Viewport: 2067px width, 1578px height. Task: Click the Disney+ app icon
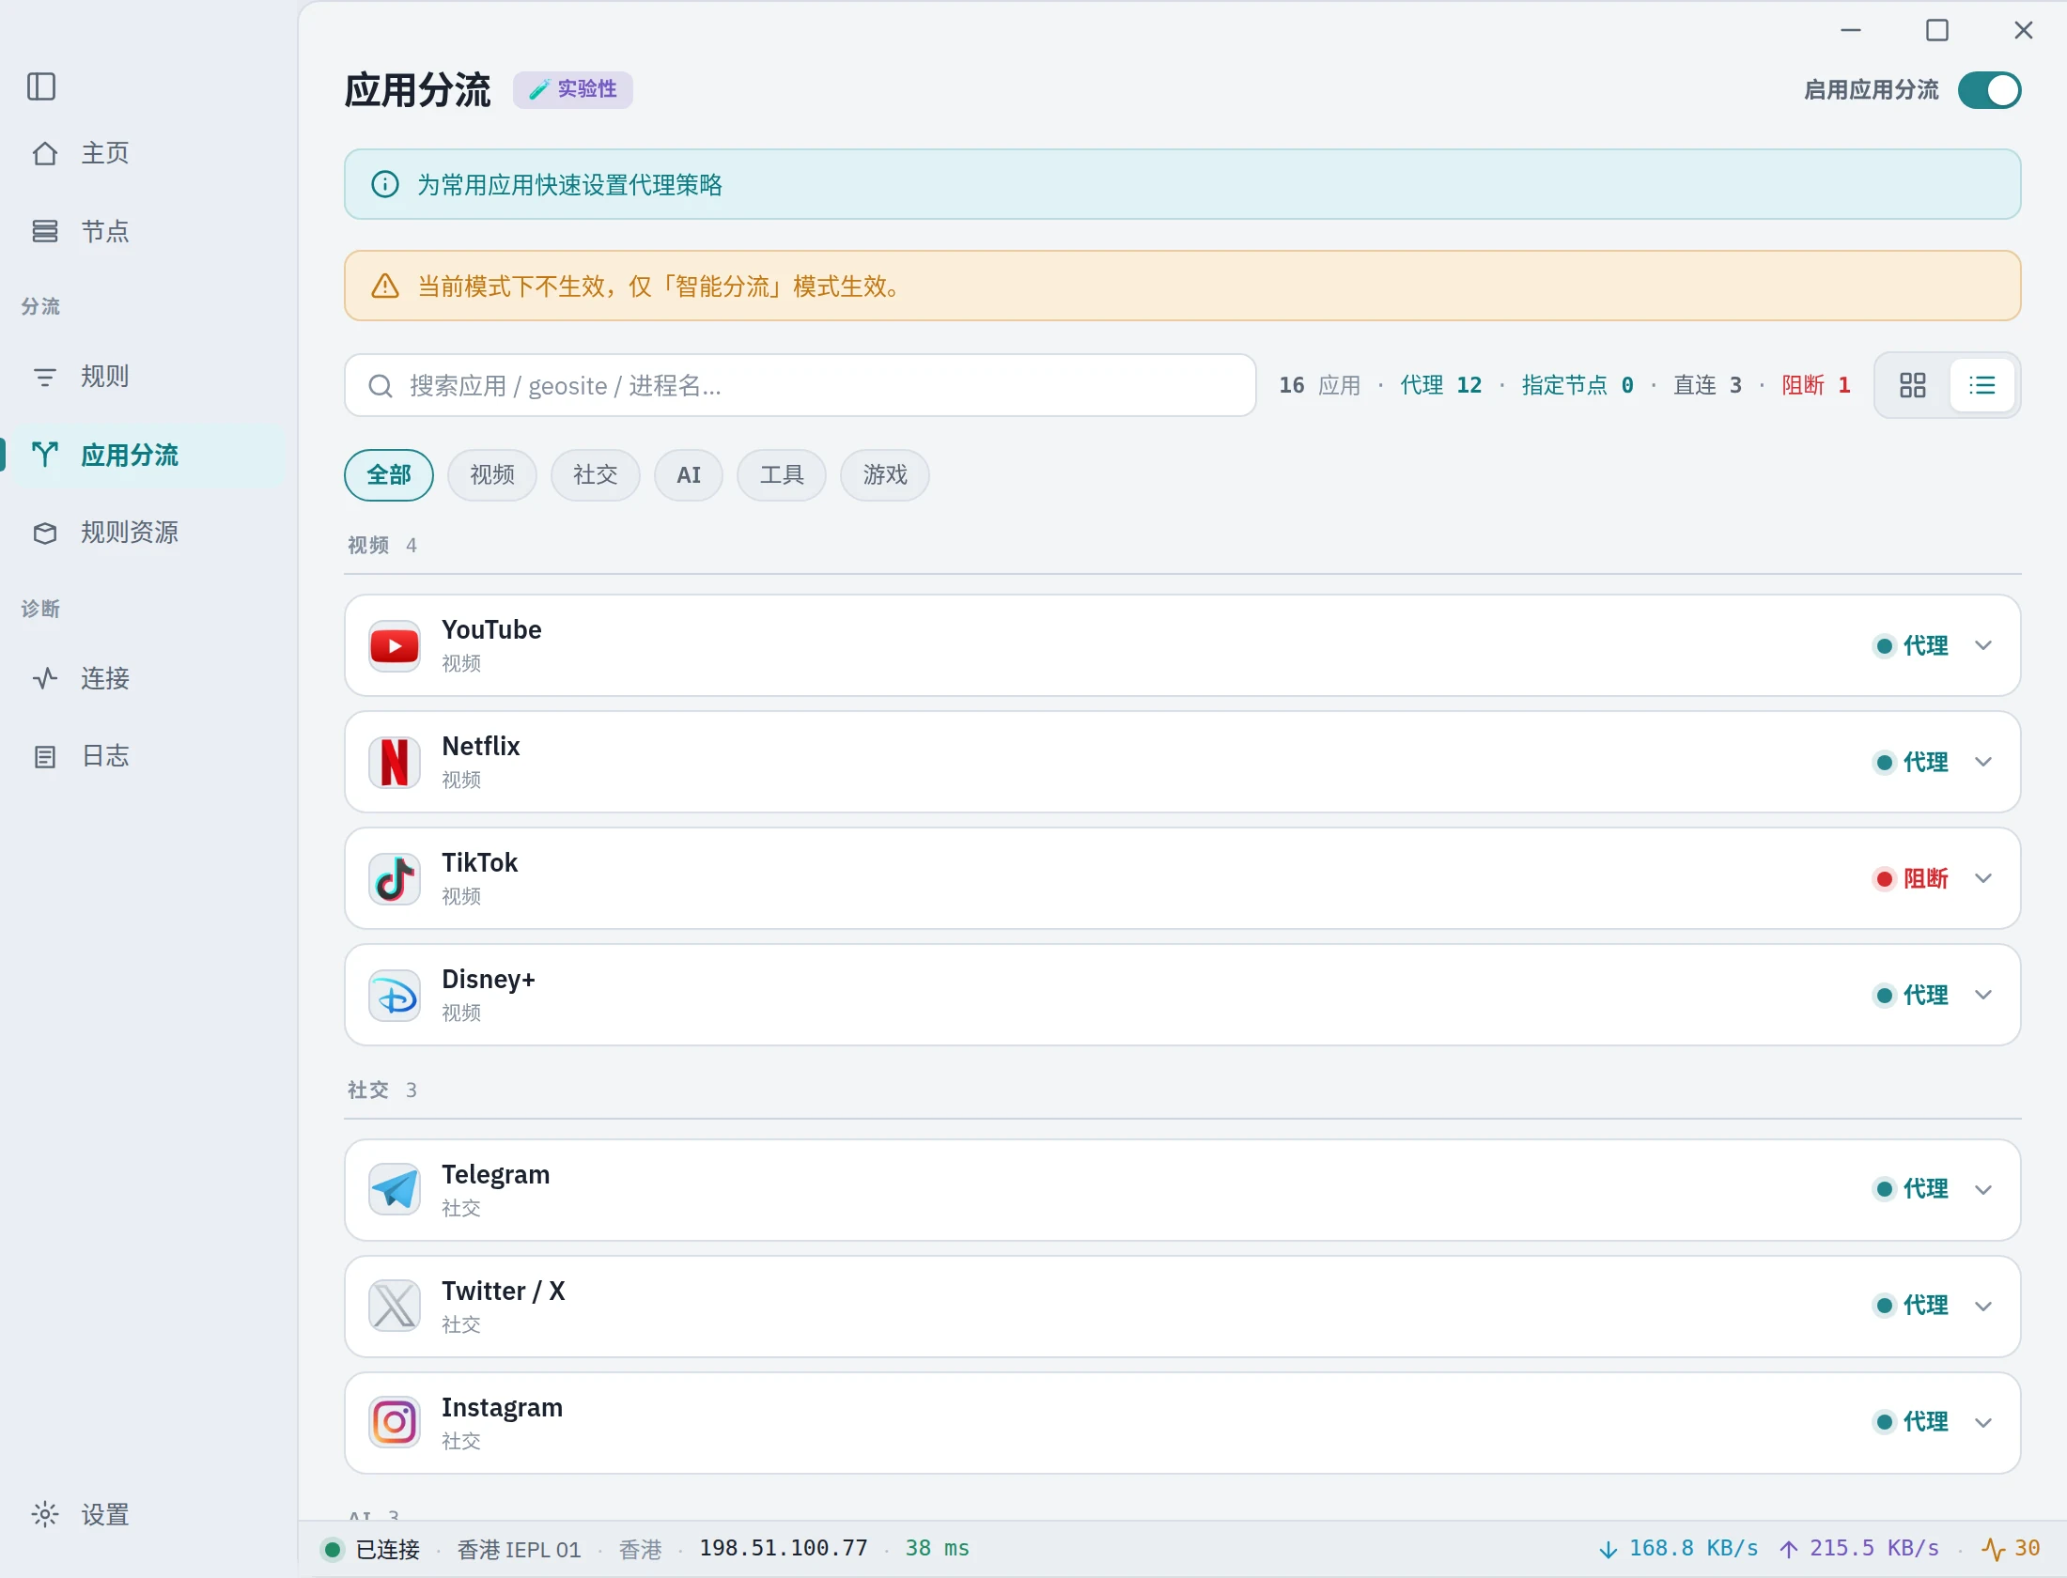(395, 995)
